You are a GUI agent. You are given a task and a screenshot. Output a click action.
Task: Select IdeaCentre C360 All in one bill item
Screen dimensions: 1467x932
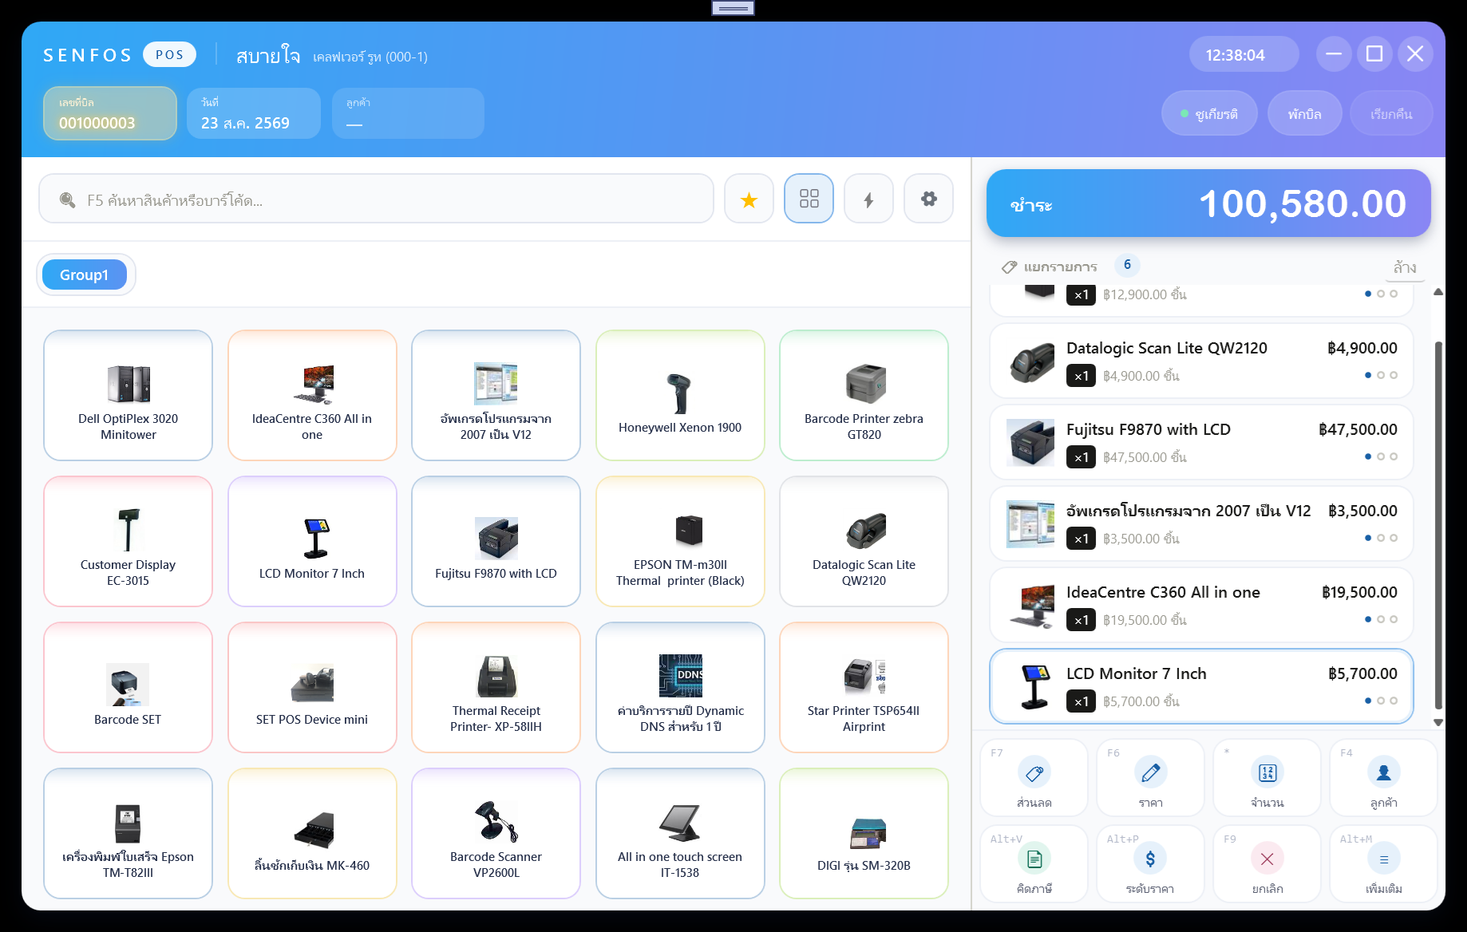[1201, 605]
